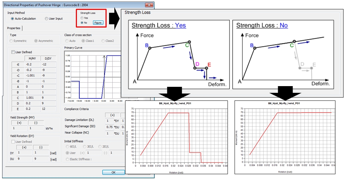This screenshot has height=180, width=348.
Task: Click the OK button
Action: tap(113, 172)
